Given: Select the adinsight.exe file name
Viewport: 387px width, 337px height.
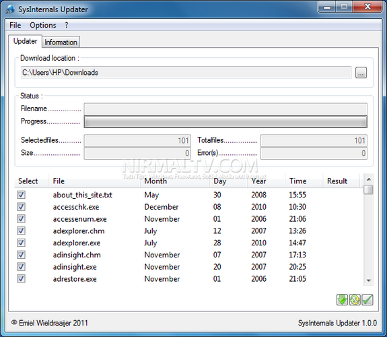Looking at the screenshot, I should pyautogui.click(x=75, y=267).
